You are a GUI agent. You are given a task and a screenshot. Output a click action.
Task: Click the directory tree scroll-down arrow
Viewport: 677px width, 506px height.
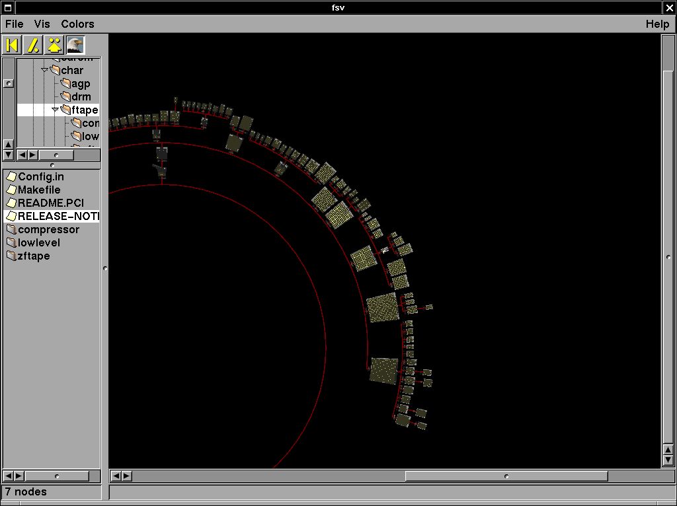[x=8, y=155]
